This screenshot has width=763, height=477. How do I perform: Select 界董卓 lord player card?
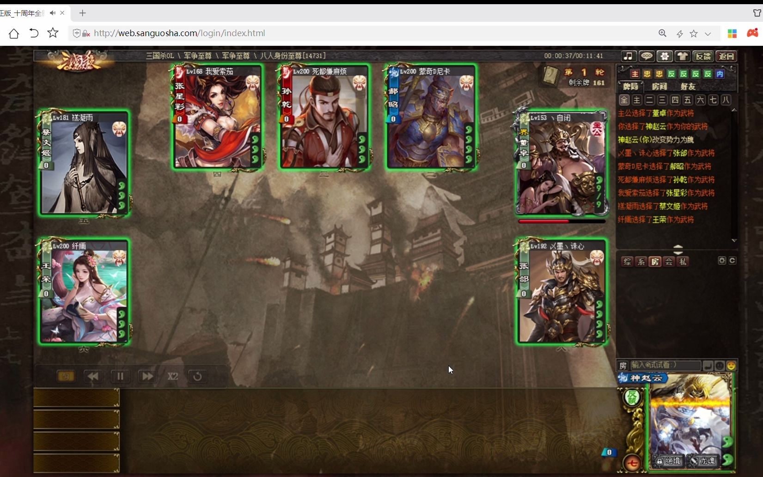[562, 164]
